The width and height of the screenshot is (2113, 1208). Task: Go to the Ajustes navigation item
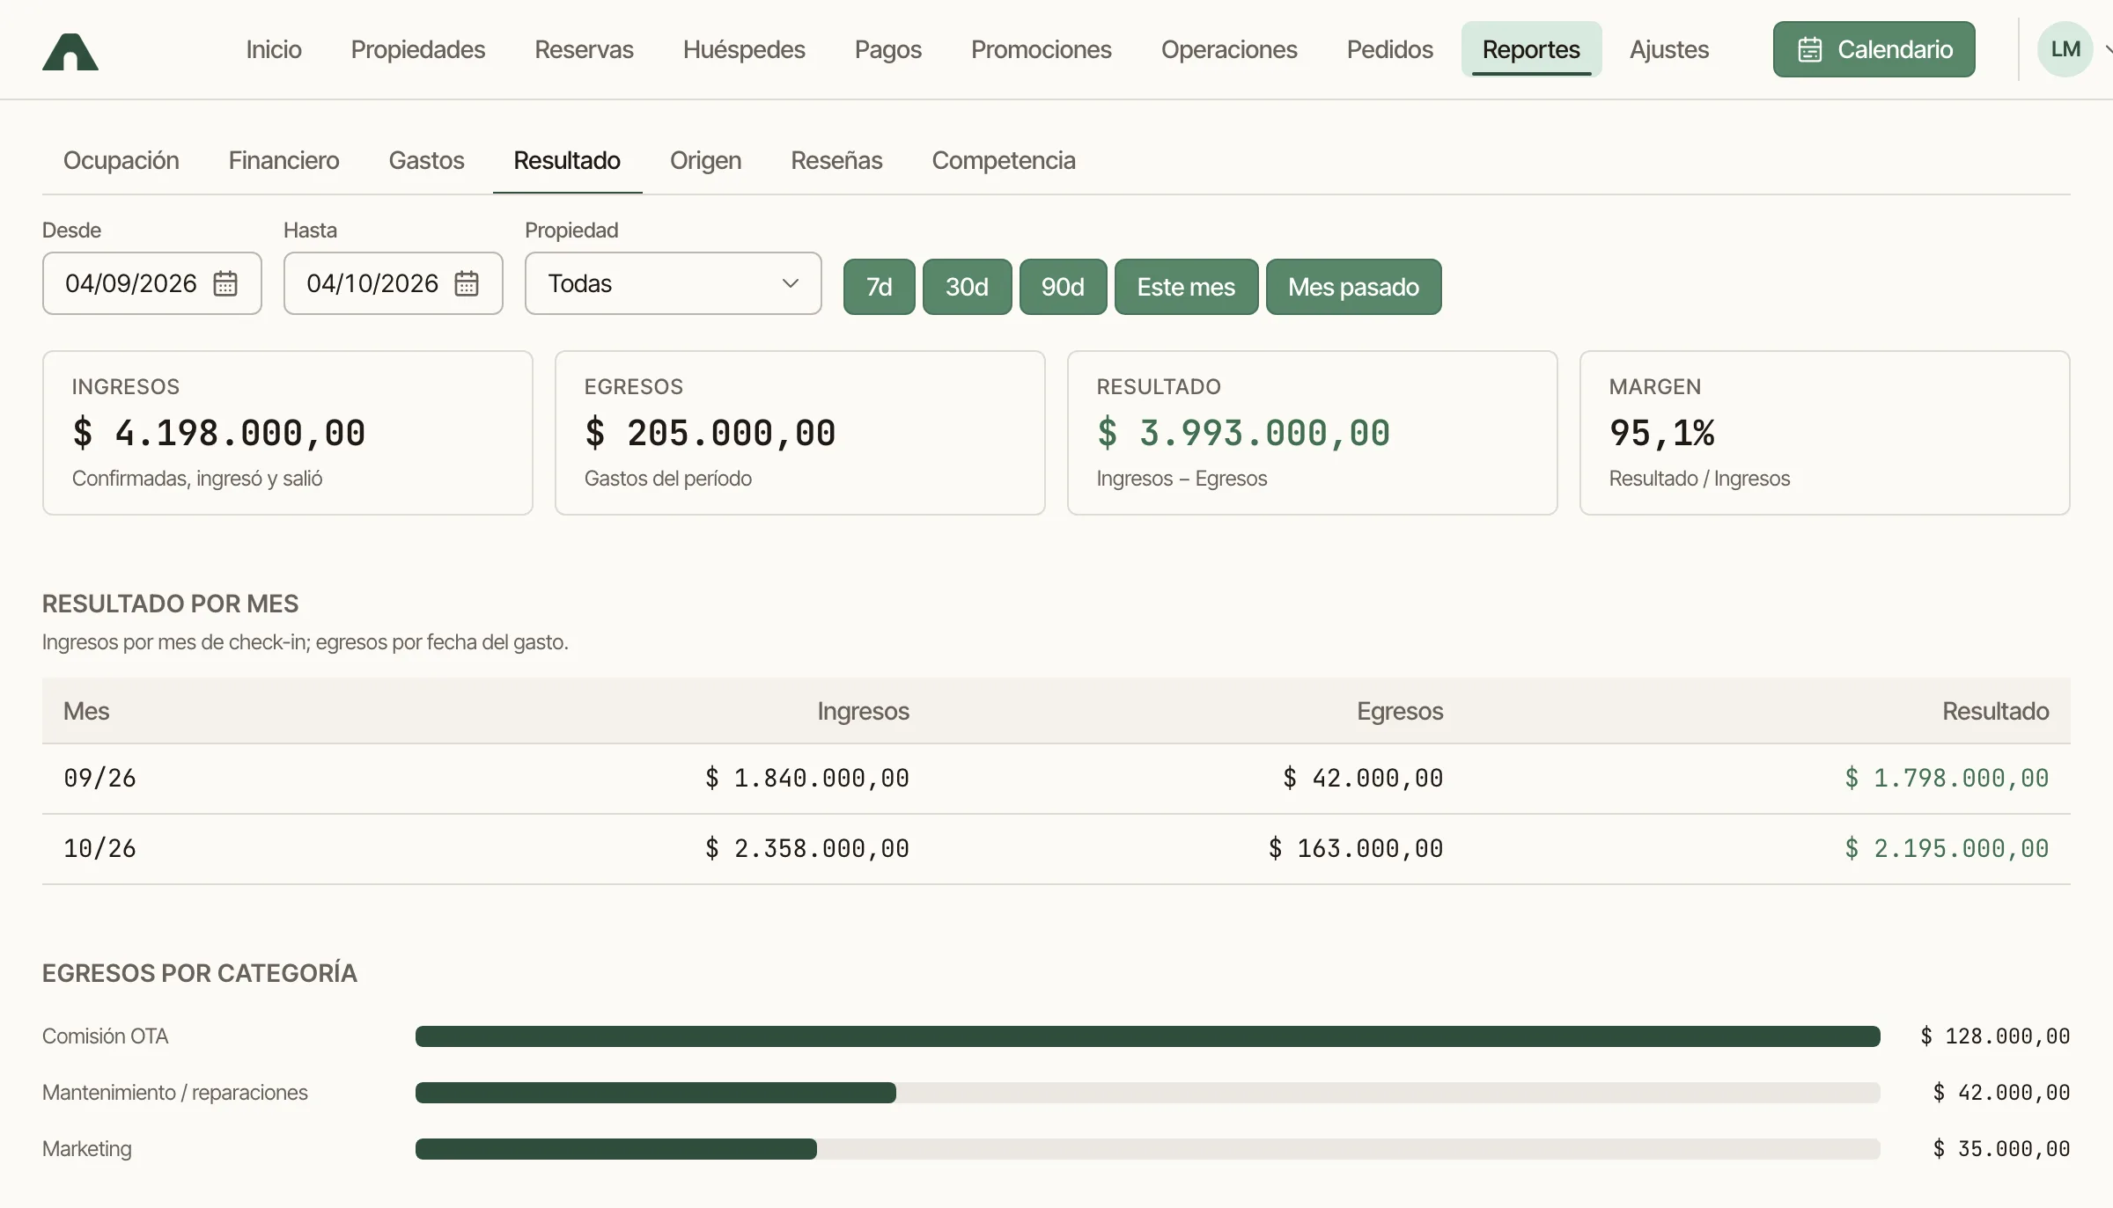1669,49
